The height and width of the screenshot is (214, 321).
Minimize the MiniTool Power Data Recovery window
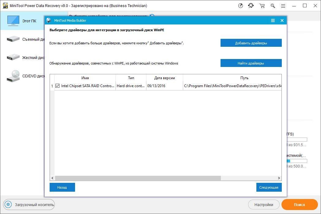point(294,6)
